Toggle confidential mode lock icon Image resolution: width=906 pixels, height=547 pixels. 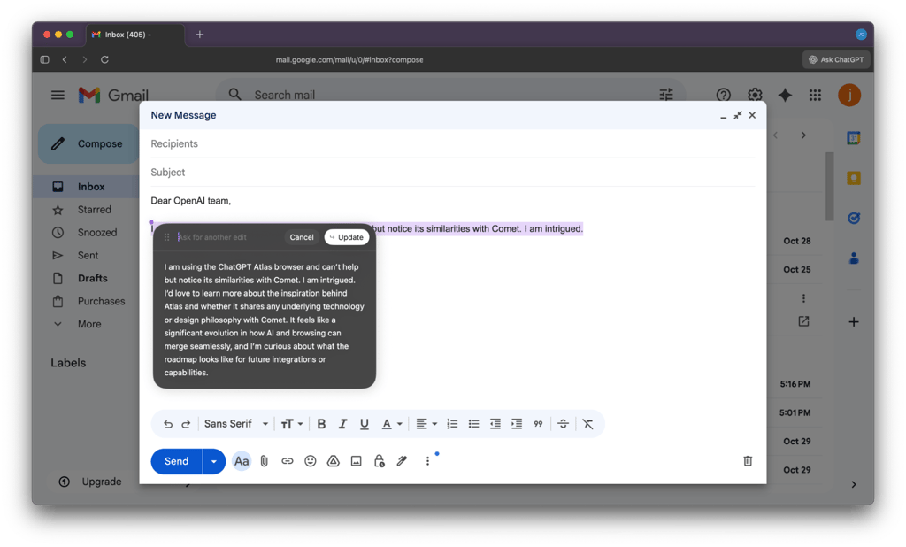pyautogui.click(x=379, y=461)
